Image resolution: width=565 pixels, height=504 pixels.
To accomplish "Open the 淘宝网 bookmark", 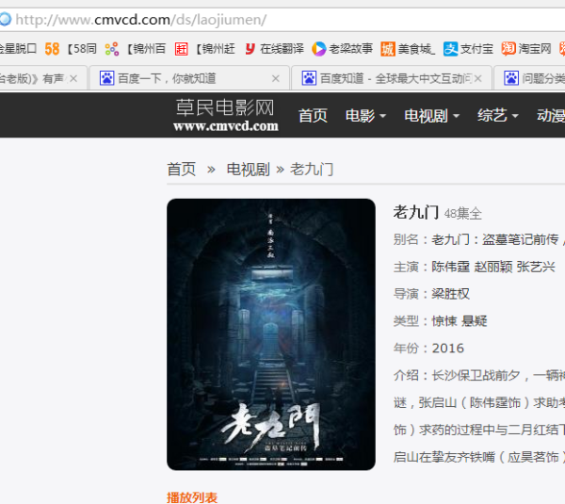I will click(x=535, y=49).
